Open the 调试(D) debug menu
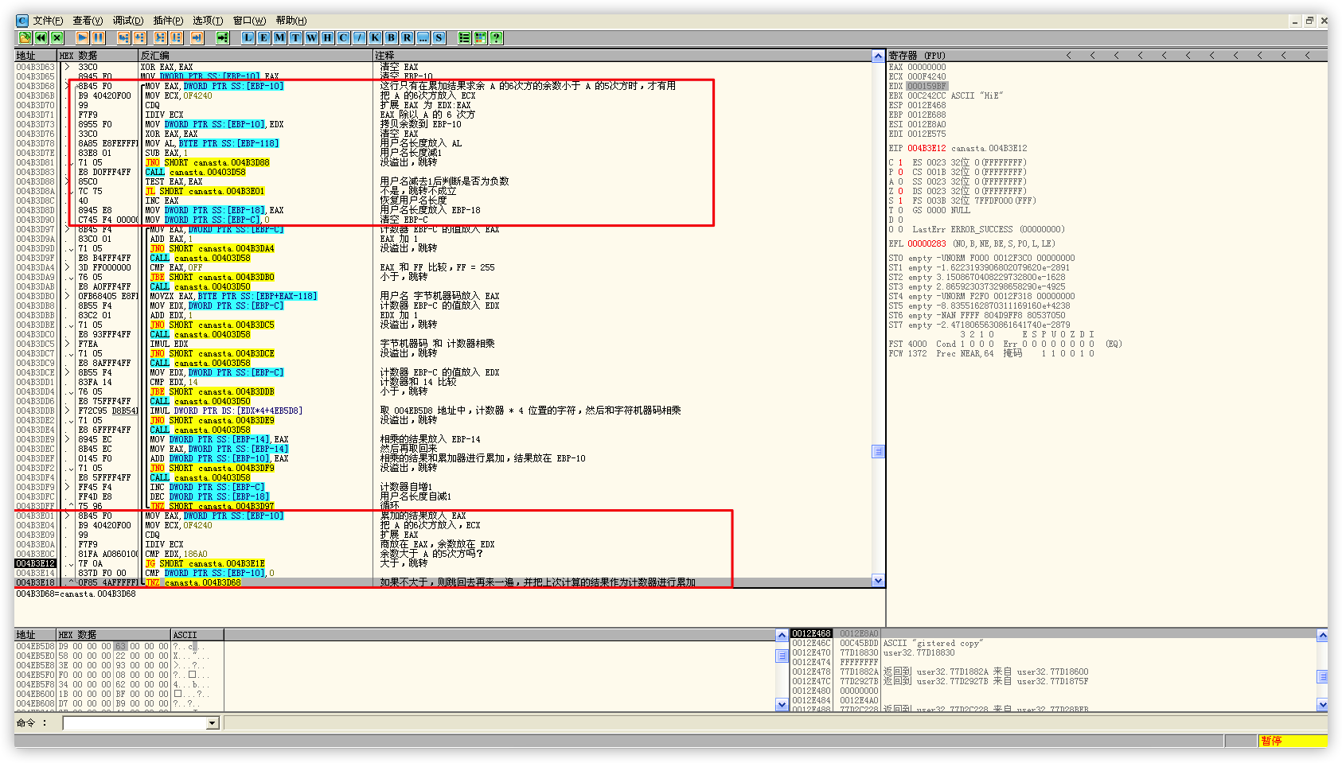The height and width of the screenshot is (763, 1342). (x=127, y=21)
